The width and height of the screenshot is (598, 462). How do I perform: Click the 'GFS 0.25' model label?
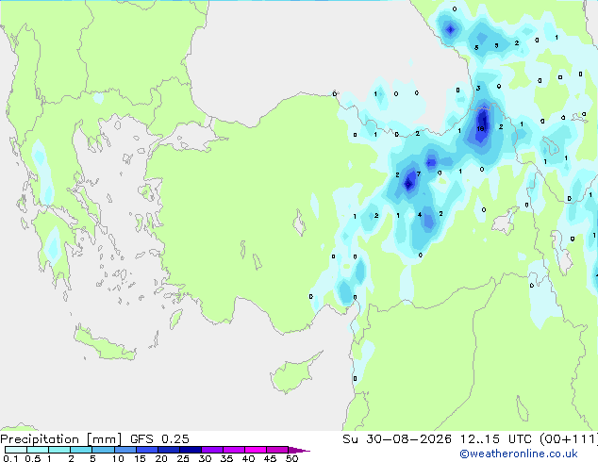click(x=159, y=439)
